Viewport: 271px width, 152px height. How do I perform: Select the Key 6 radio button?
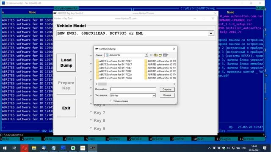tap(91, 104)
